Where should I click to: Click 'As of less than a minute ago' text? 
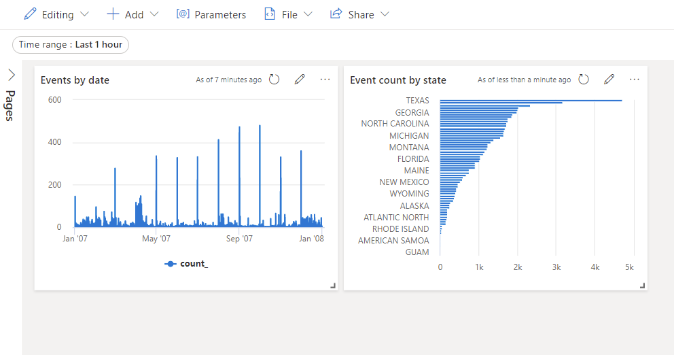[524, 80]
